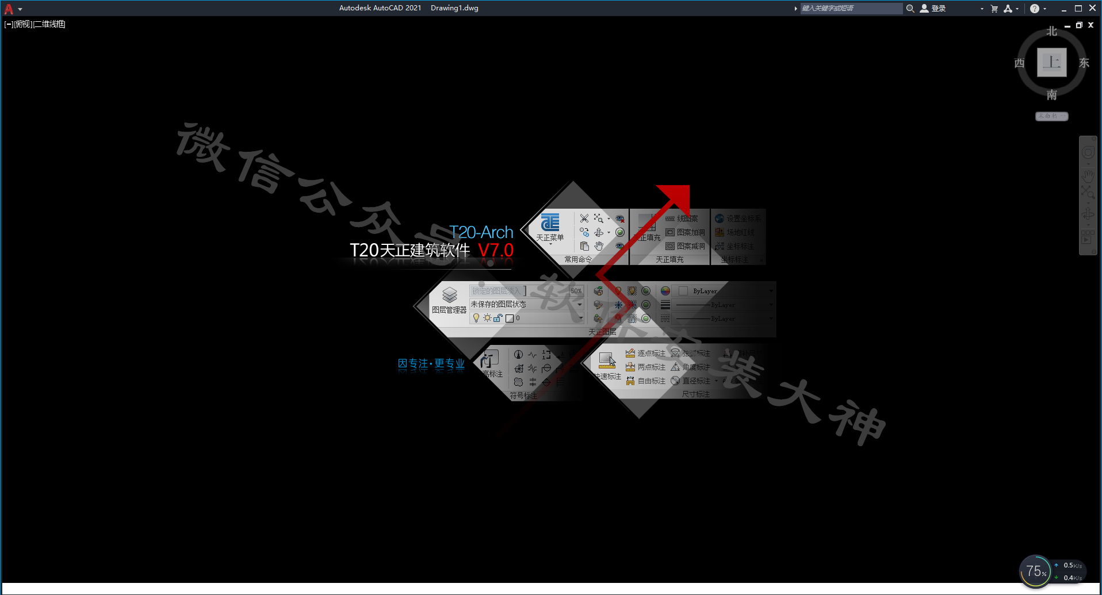Click the 登录 sign-in button
This screenshot has height=595, width=1102.
pos(939,9)
